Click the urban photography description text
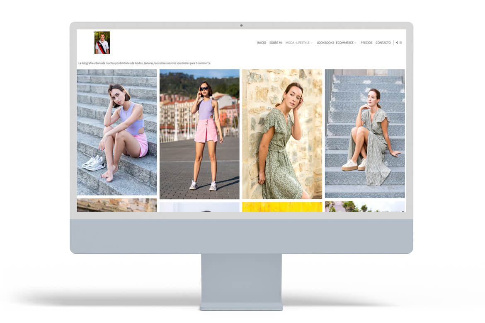The height and width of the screenshot is (323, 485). click(145, 63)
